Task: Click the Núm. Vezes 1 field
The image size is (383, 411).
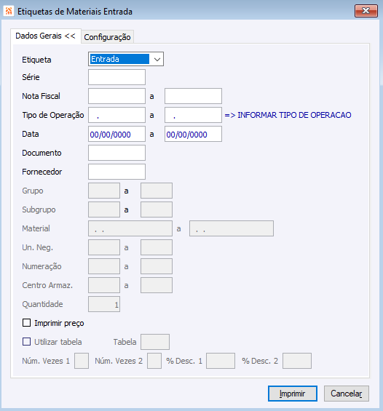Action: pyautogui.click(x=82, y=361)
